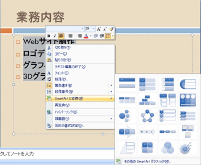Align text right in the mini toolbar

(79, 36)
